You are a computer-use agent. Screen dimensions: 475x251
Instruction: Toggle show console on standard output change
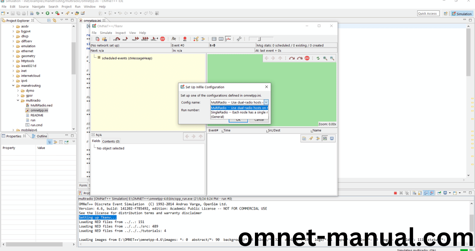click(426, 193)
